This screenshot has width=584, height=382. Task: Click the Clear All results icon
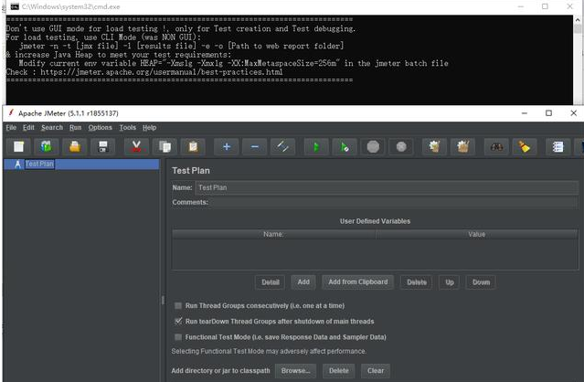[x=462, y=147]
